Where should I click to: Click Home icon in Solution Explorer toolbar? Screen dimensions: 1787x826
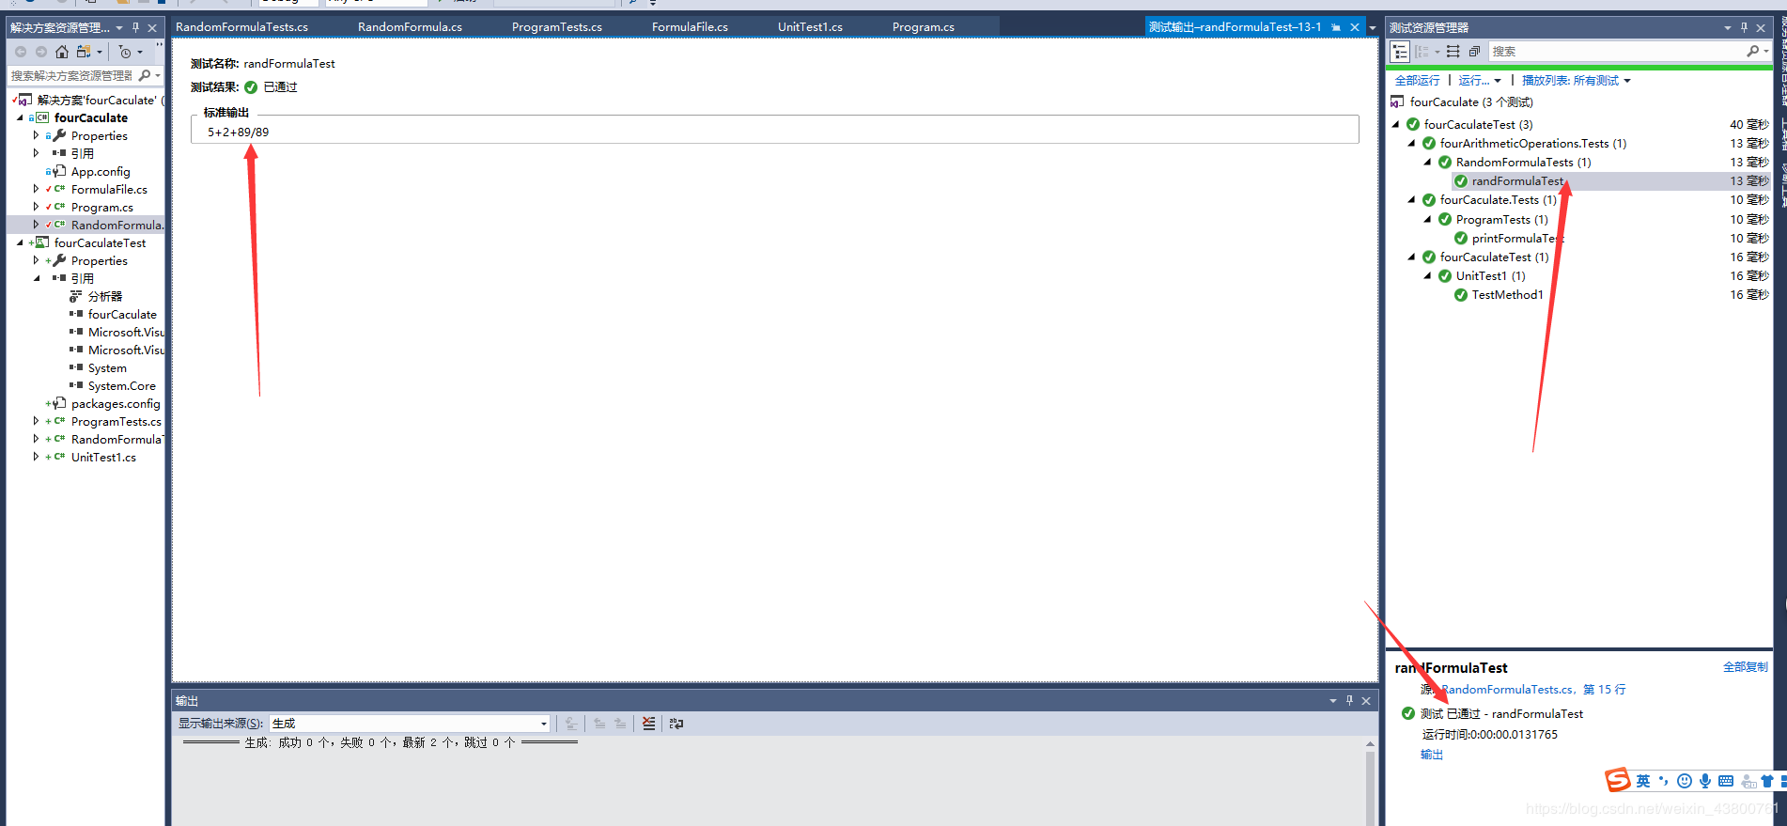[x=62, y=52]
